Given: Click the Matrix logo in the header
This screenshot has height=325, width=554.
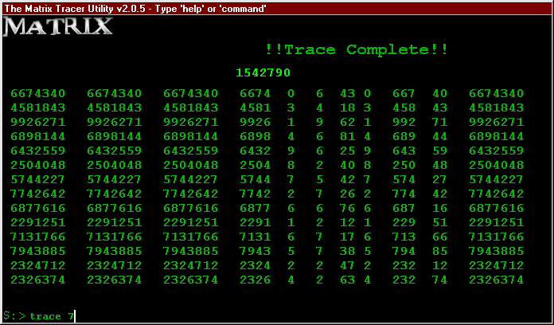Looking at the screenshot, I should 59,26.
